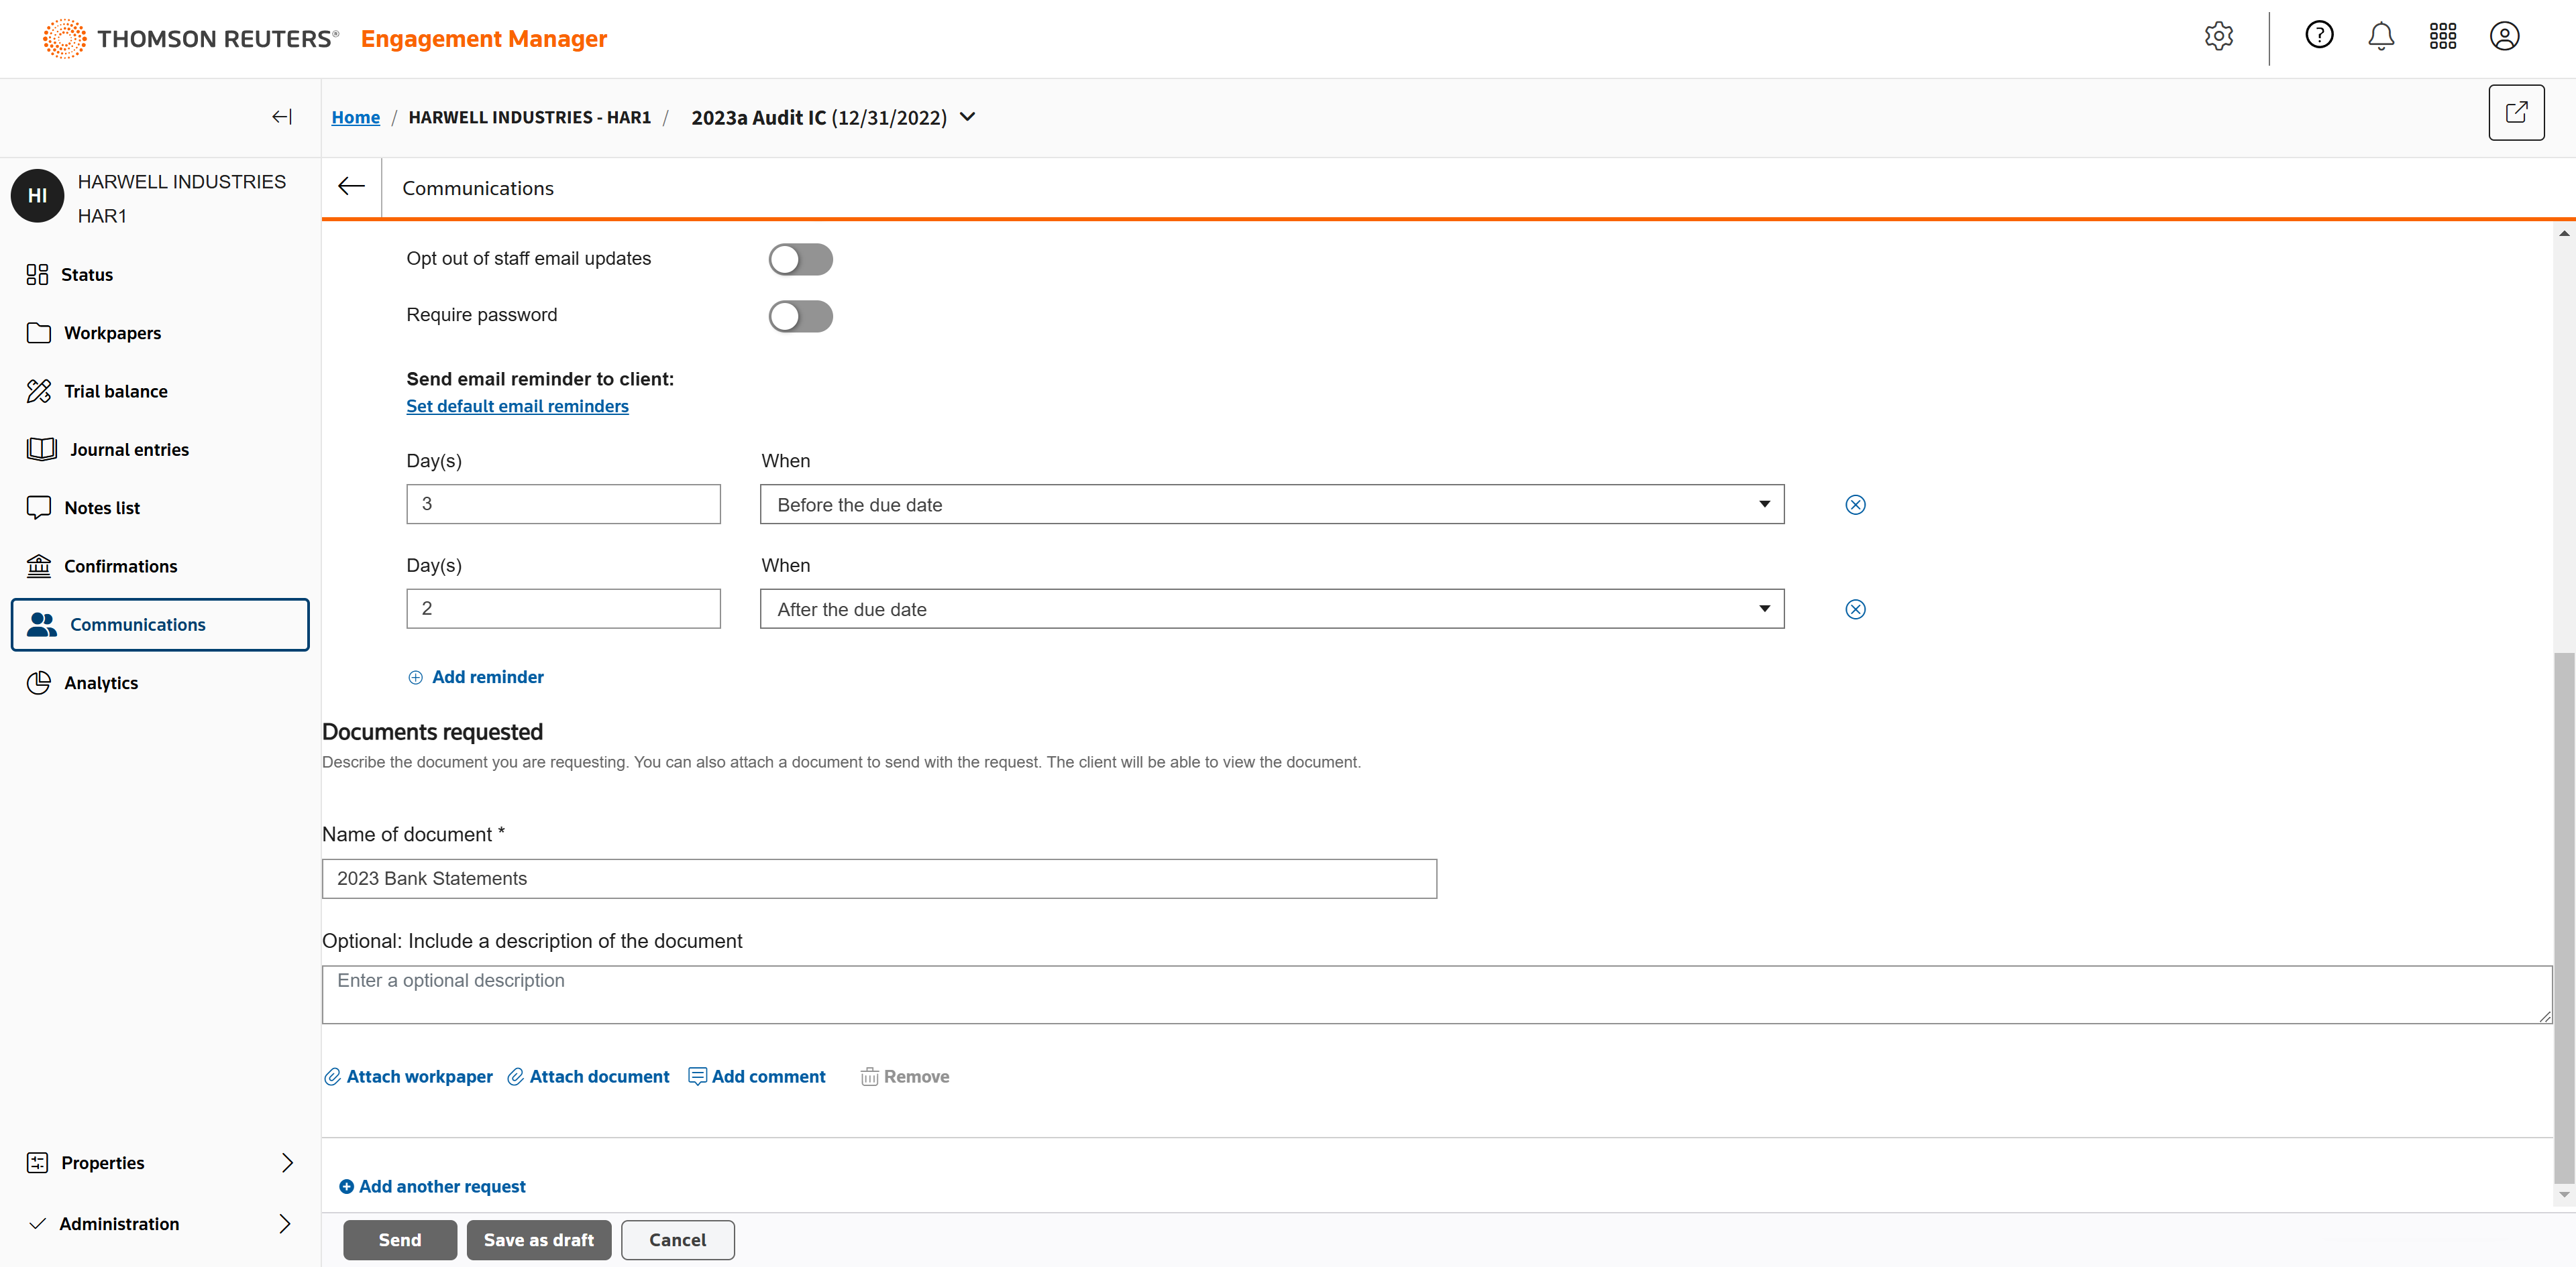Open the settings gear icon
Image resolution: width=2576 pixels, height=1267 pixels.
tap(2218, 37)
